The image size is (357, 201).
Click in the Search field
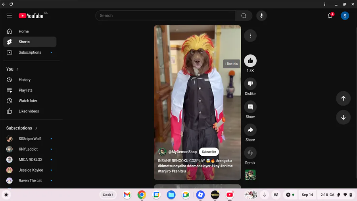click(165, 15)
